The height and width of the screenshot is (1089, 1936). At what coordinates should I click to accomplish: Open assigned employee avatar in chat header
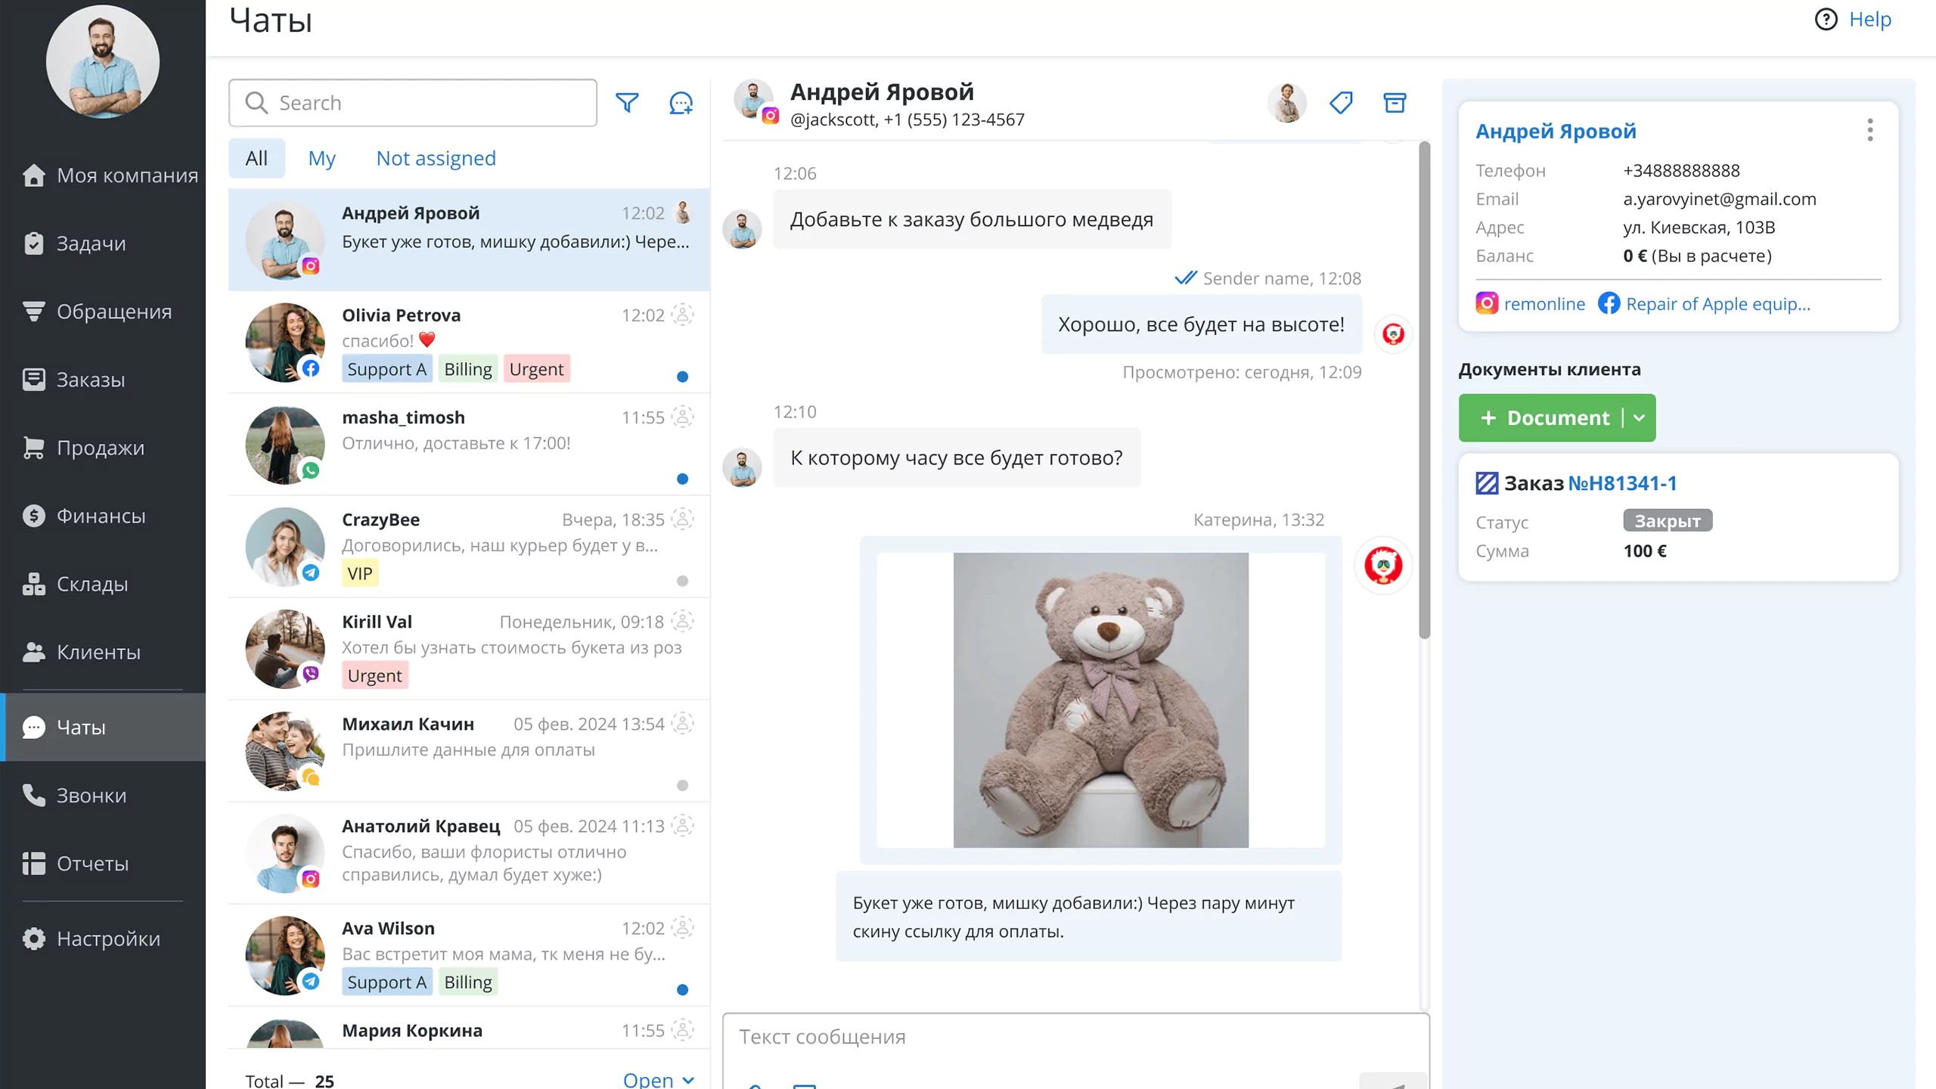(1287, 102)
